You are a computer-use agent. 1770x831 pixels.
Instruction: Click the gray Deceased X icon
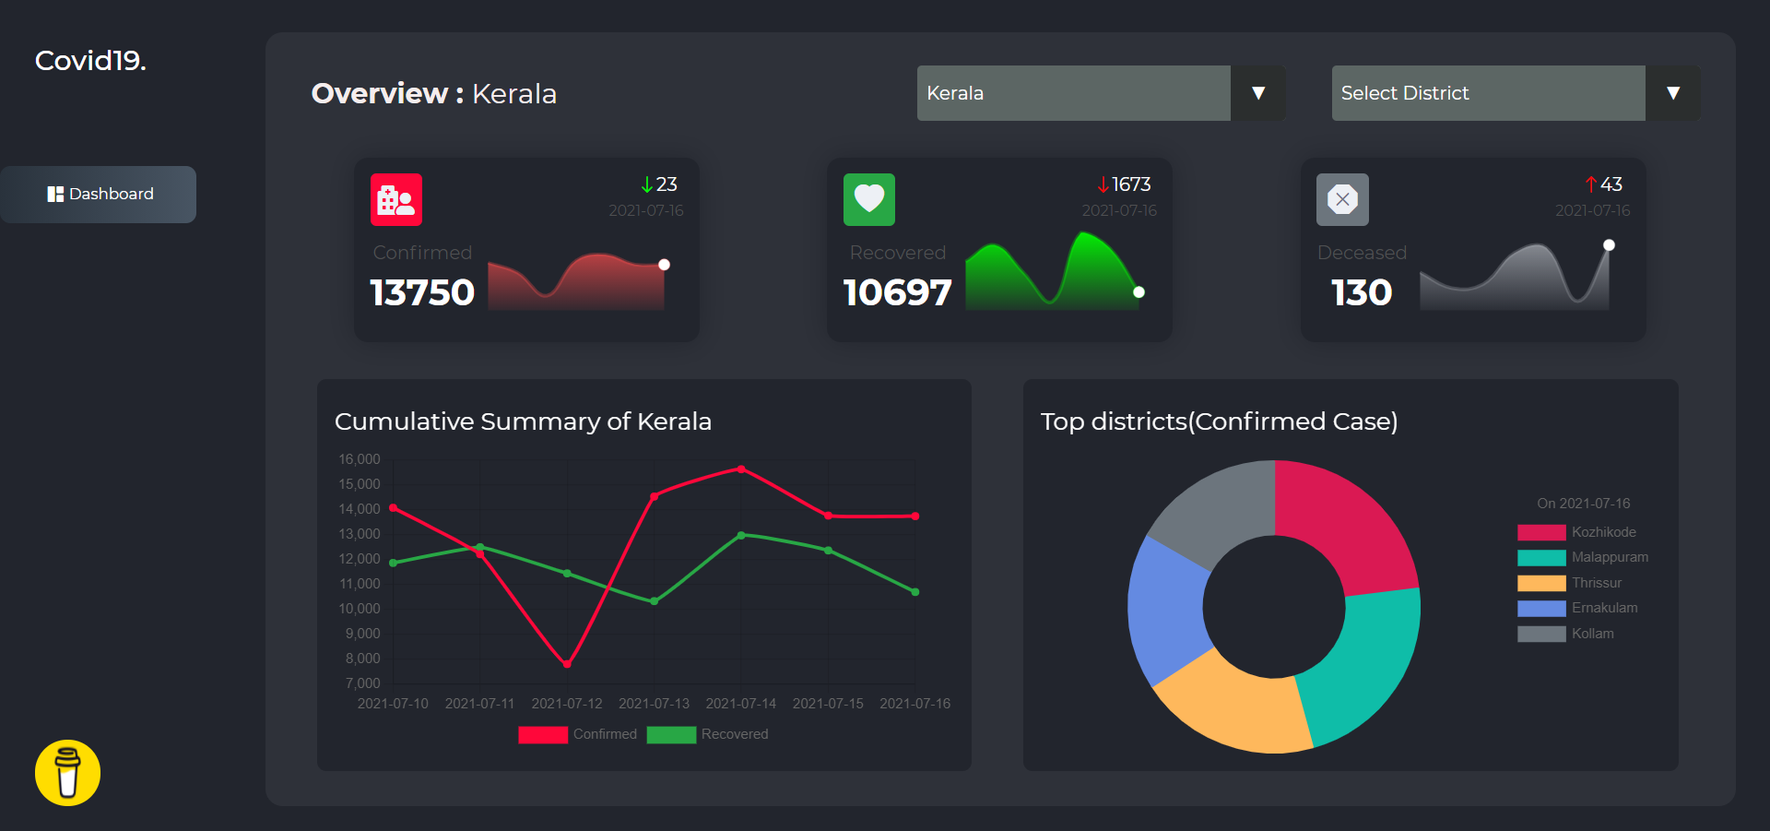tap(1342, 199)
